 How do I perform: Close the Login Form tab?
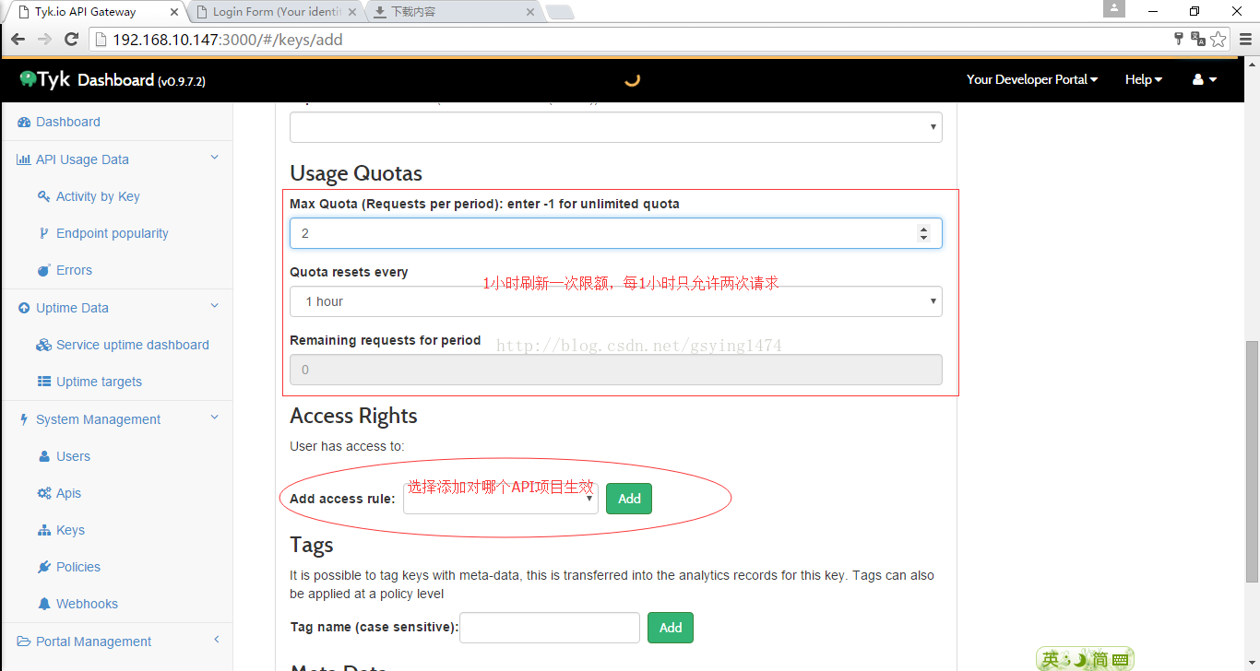[351, 12]
